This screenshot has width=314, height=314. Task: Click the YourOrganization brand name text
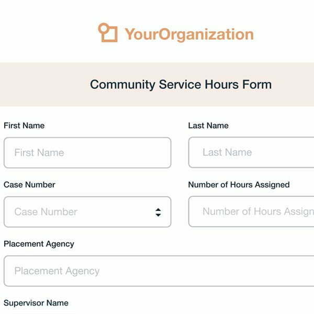coord(189,35)
